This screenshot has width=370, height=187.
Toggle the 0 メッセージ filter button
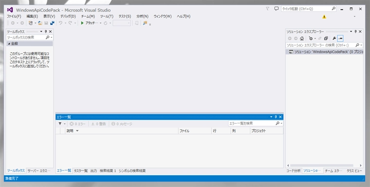click(x=122, y=124)
